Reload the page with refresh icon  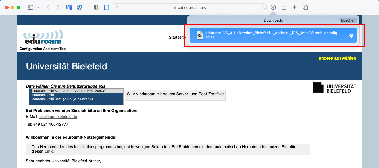tap(263, 8)
